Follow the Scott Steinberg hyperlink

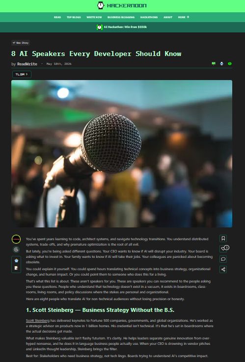coord(38,321)
